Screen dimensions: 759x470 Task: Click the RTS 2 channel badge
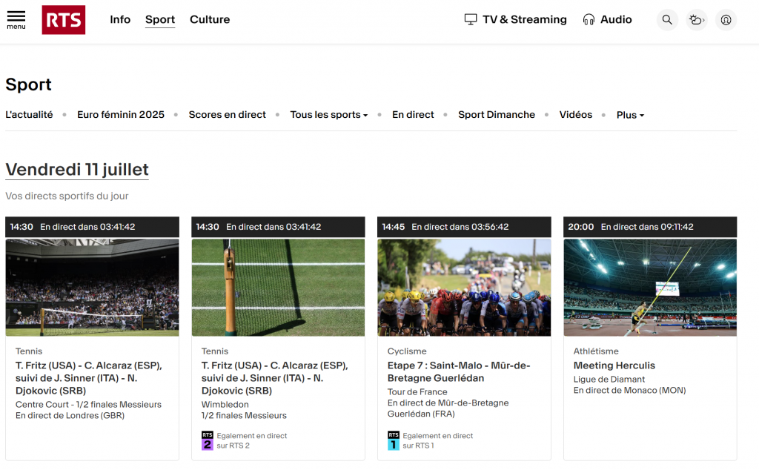pyautogui.click(x=208, y=440)
